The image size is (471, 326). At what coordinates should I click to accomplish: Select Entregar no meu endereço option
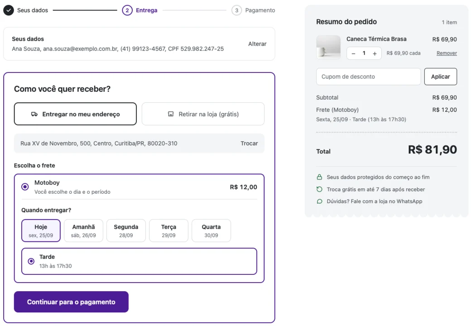click(75, 114)
